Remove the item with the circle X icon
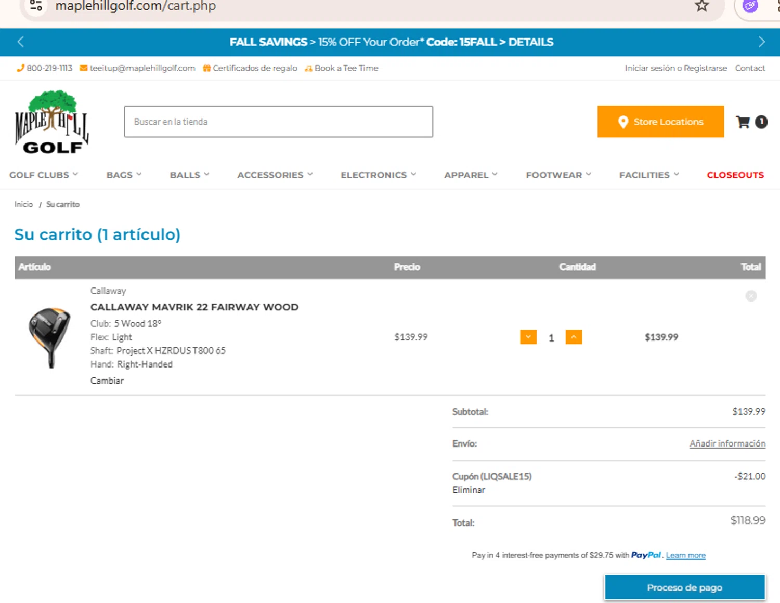The image size is (780, 603). pyautogui.click(x=751, y=296)
